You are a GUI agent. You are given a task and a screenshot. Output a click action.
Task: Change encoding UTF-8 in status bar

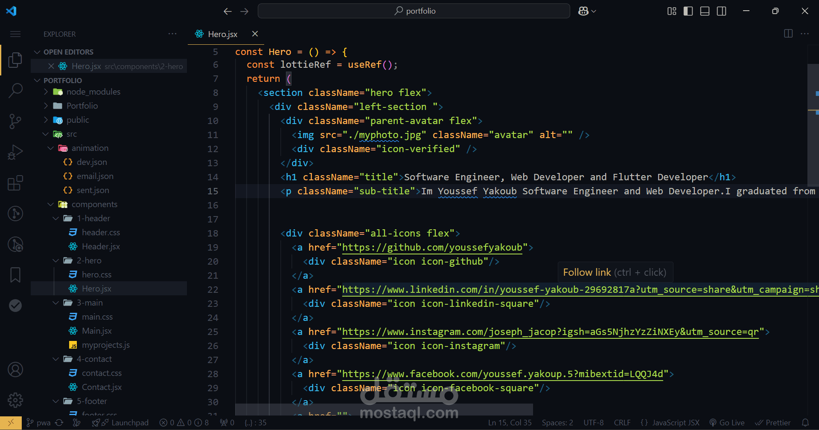(594, 423)
